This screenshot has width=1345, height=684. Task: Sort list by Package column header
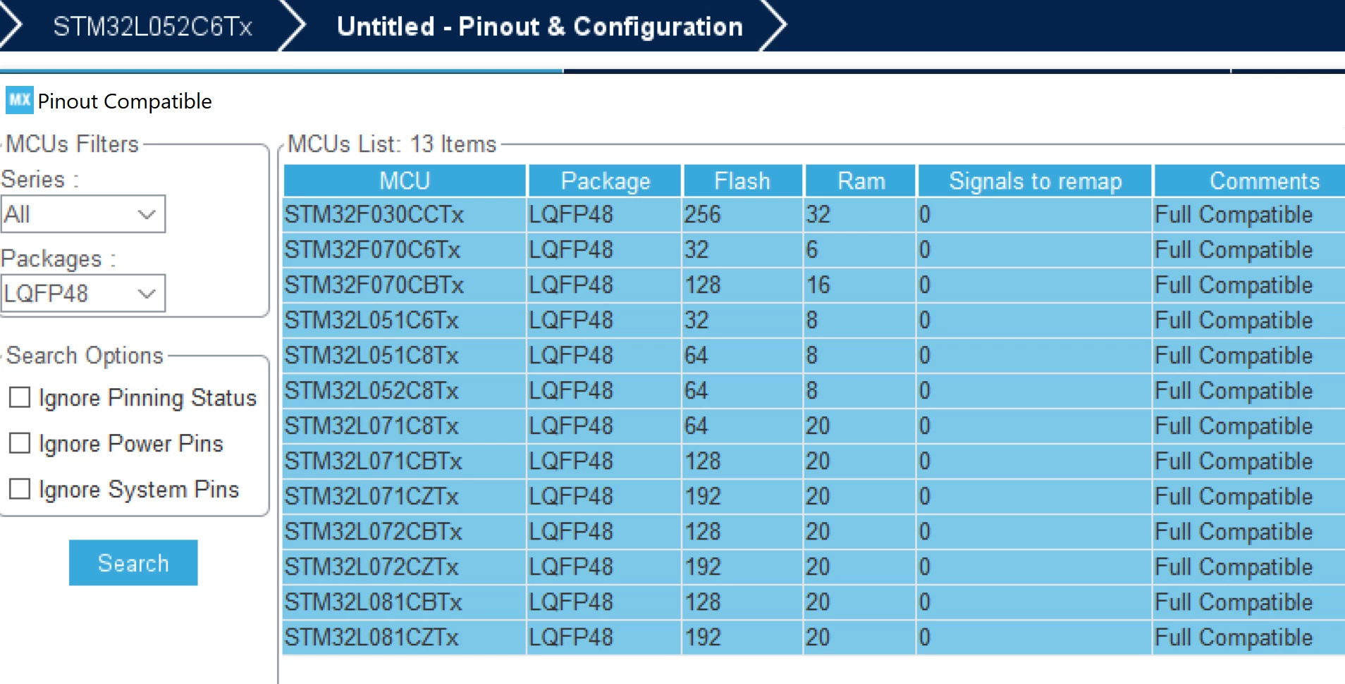[605, 181]
